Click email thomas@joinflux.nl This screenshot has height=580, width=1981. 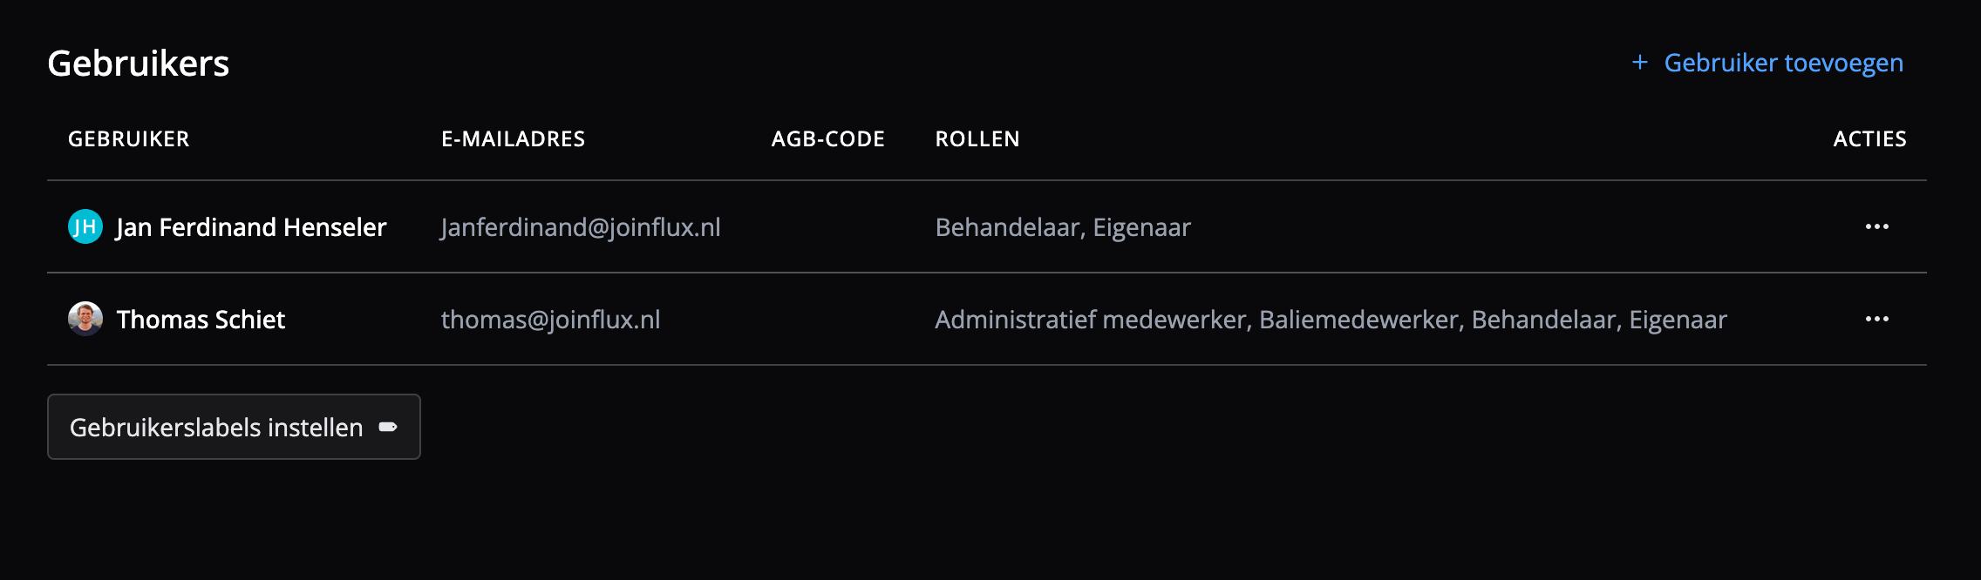tap(550, 320)
